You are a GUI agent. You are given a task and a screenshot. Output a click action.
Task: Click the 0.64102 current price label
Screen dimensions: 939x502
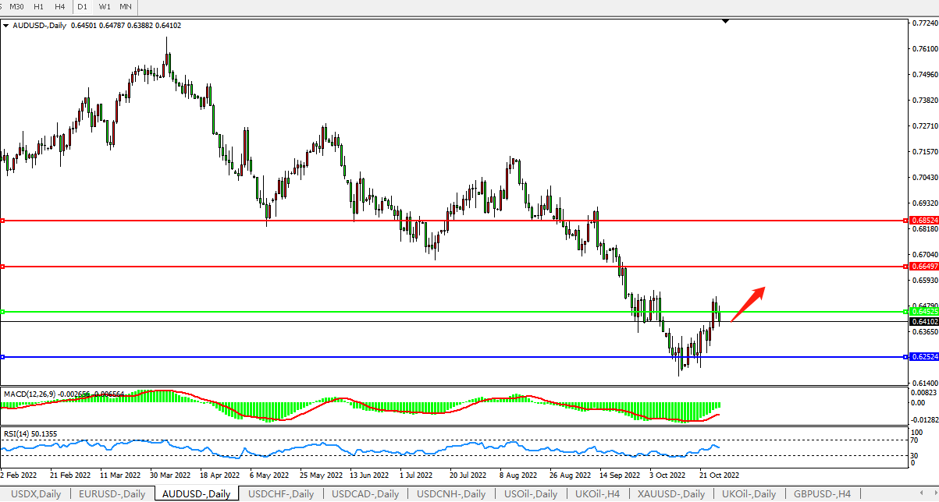coord(923,321)
